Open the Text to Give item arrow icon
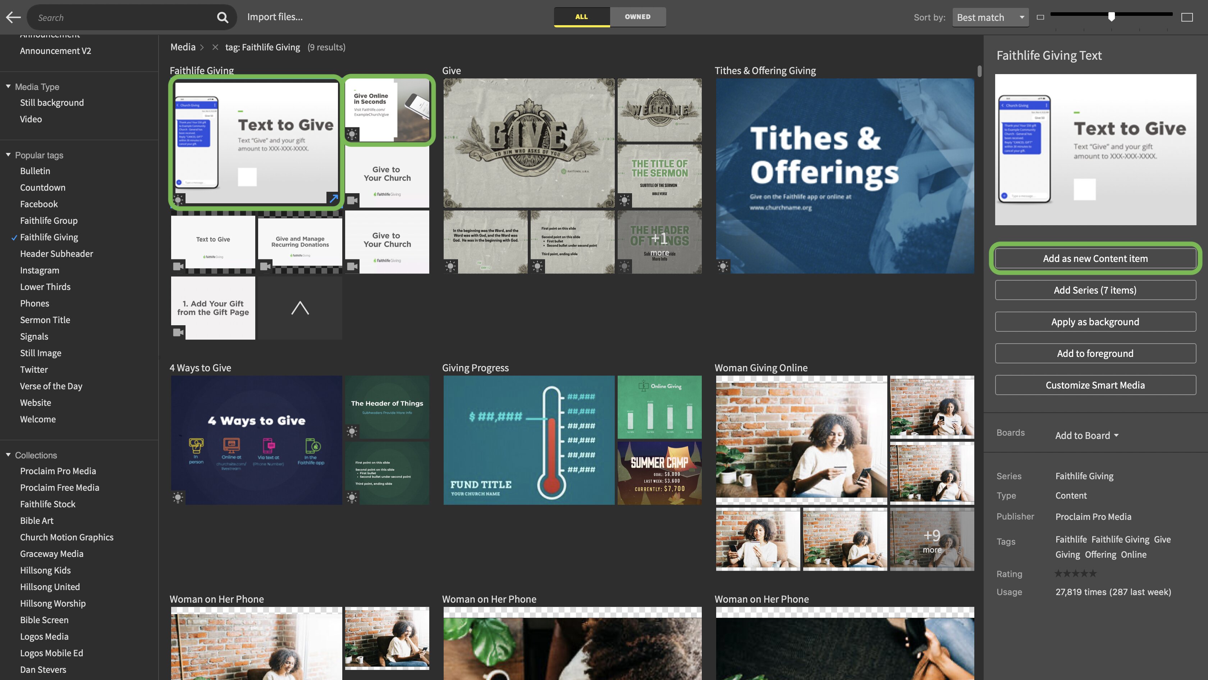Viewport: 1208px width, 680px height. coord(333,199)
